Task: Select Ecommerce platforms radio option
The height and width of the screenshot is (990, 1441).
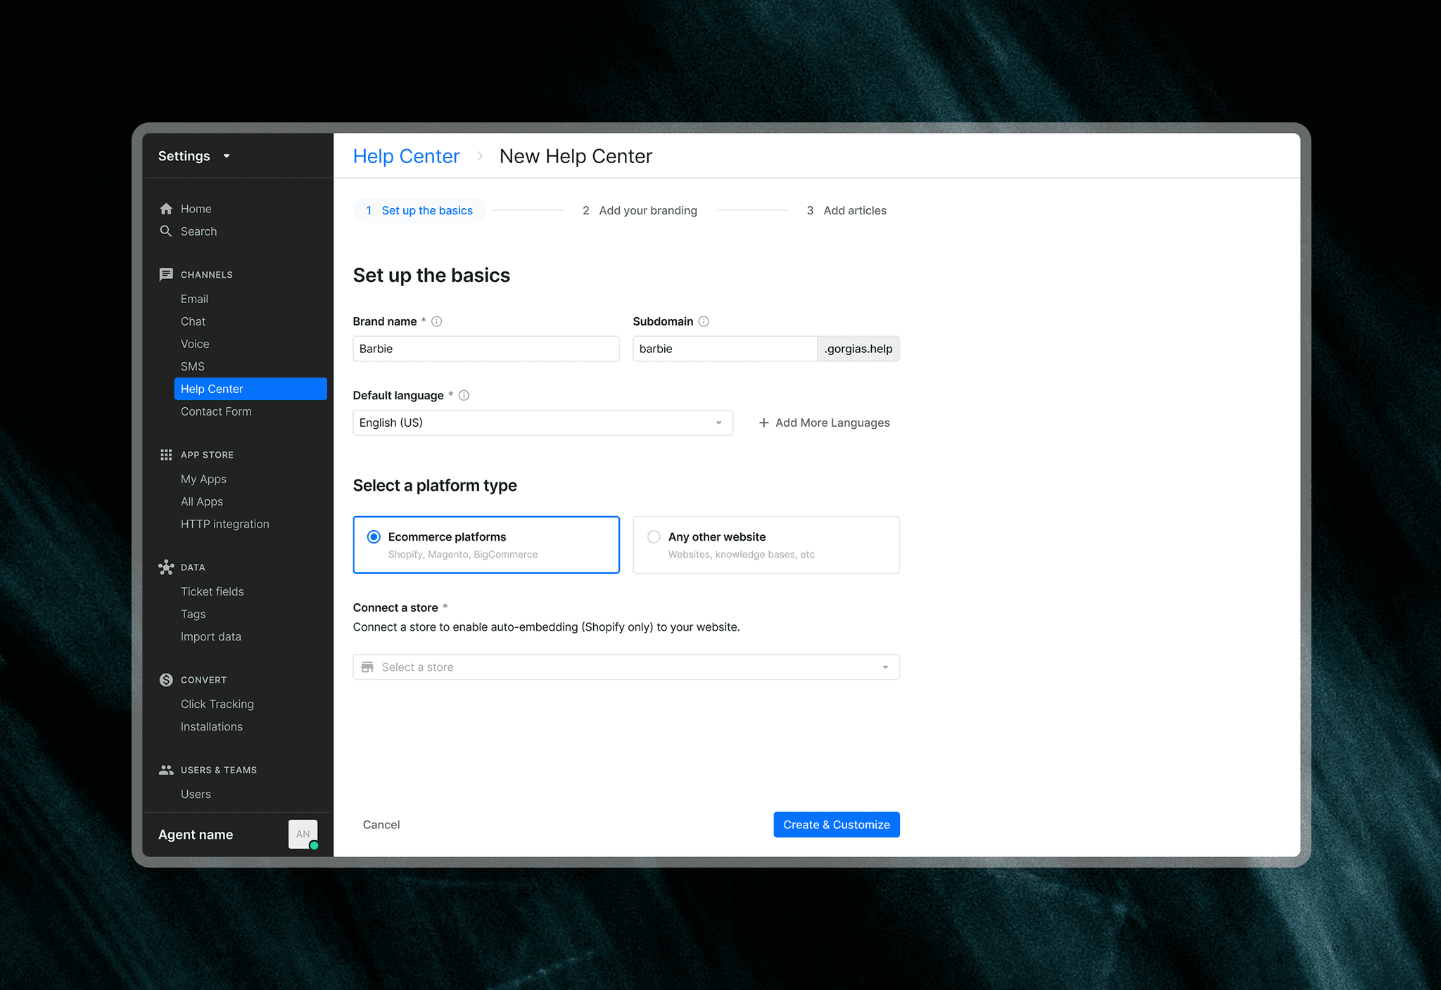Action: click(374, 537)
